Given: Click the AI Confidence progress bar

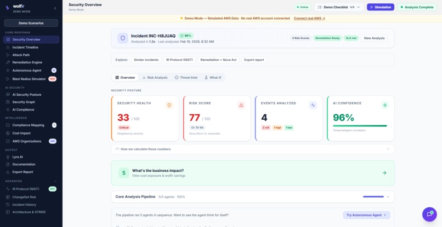Looking at the screenshot, I should point(360,126).
